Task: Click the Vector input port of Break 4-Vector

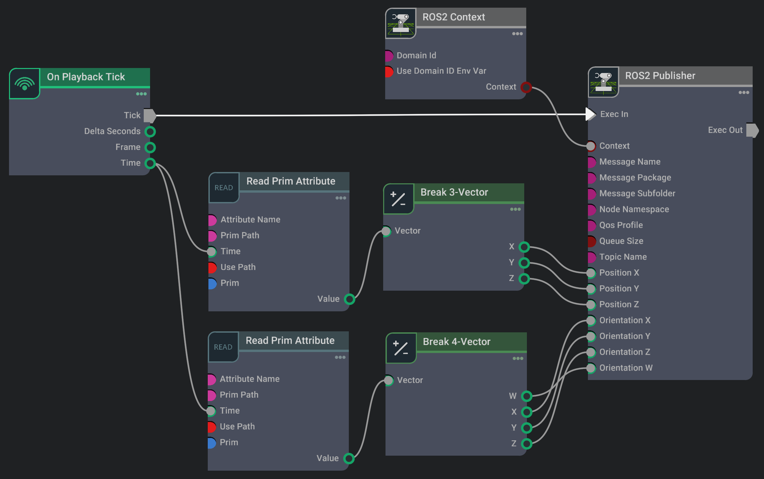Action: point(389,380)
